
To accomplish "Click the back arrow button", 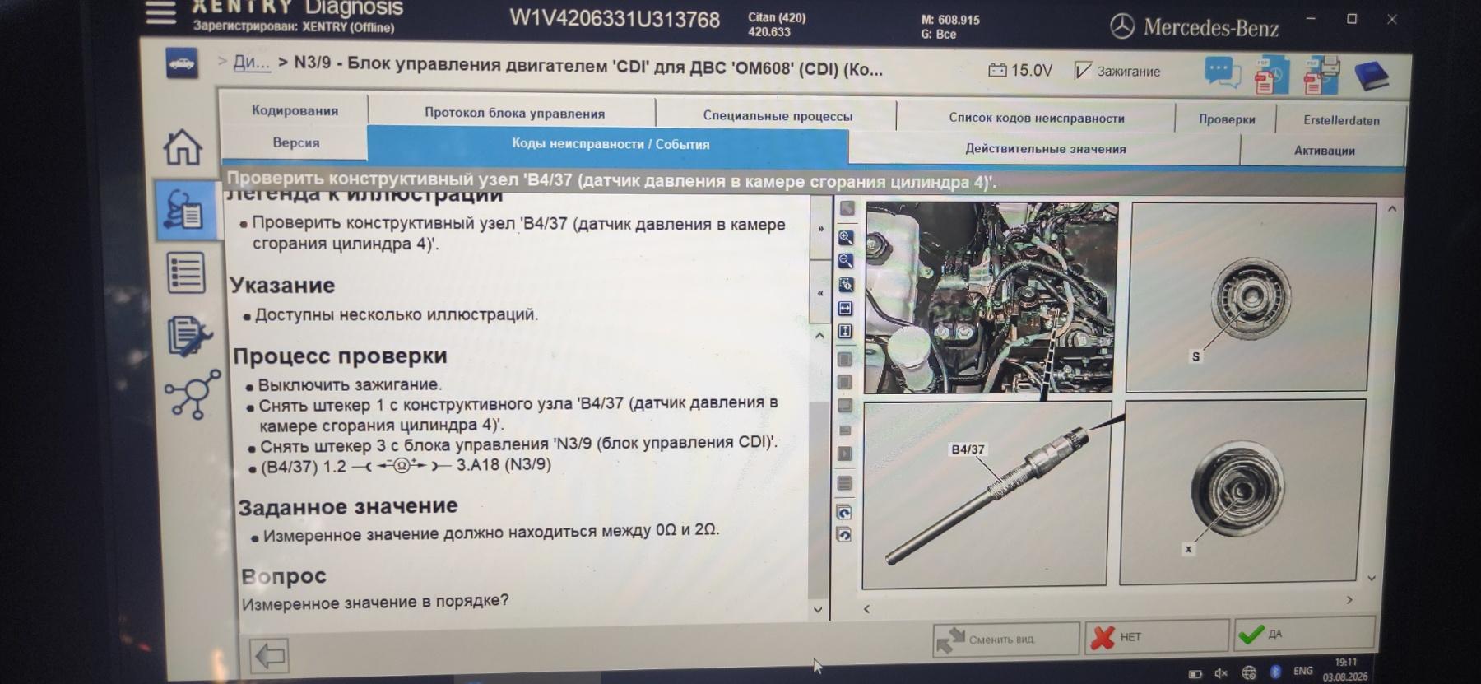I will [270, 656].
